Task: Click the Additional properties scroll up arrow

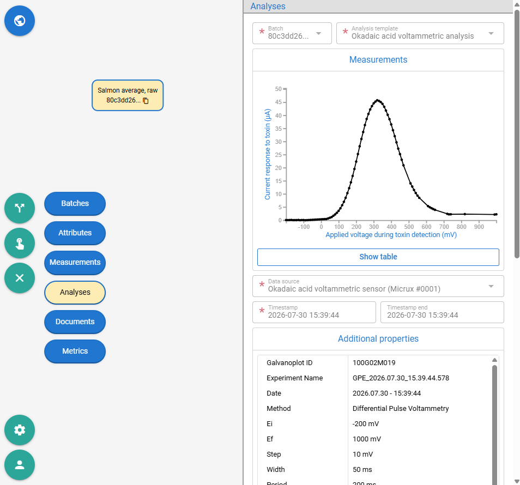Action: point(494,360)
